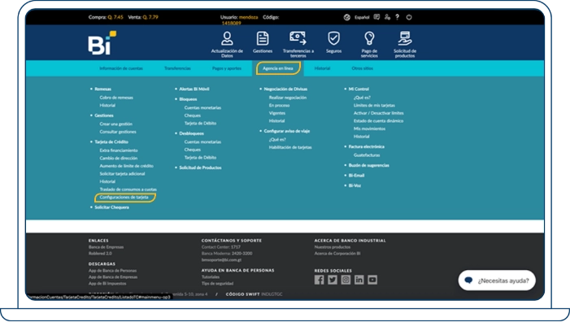Click the user settings icon in top bar
Viewport: 570px width, 322px height.
(x=387, y=17)
